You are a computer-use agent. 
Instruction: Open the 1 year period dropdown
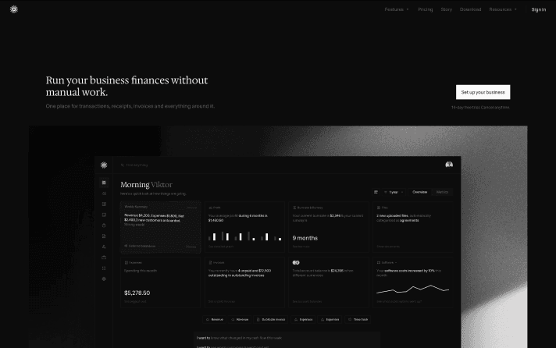[394, 192]
